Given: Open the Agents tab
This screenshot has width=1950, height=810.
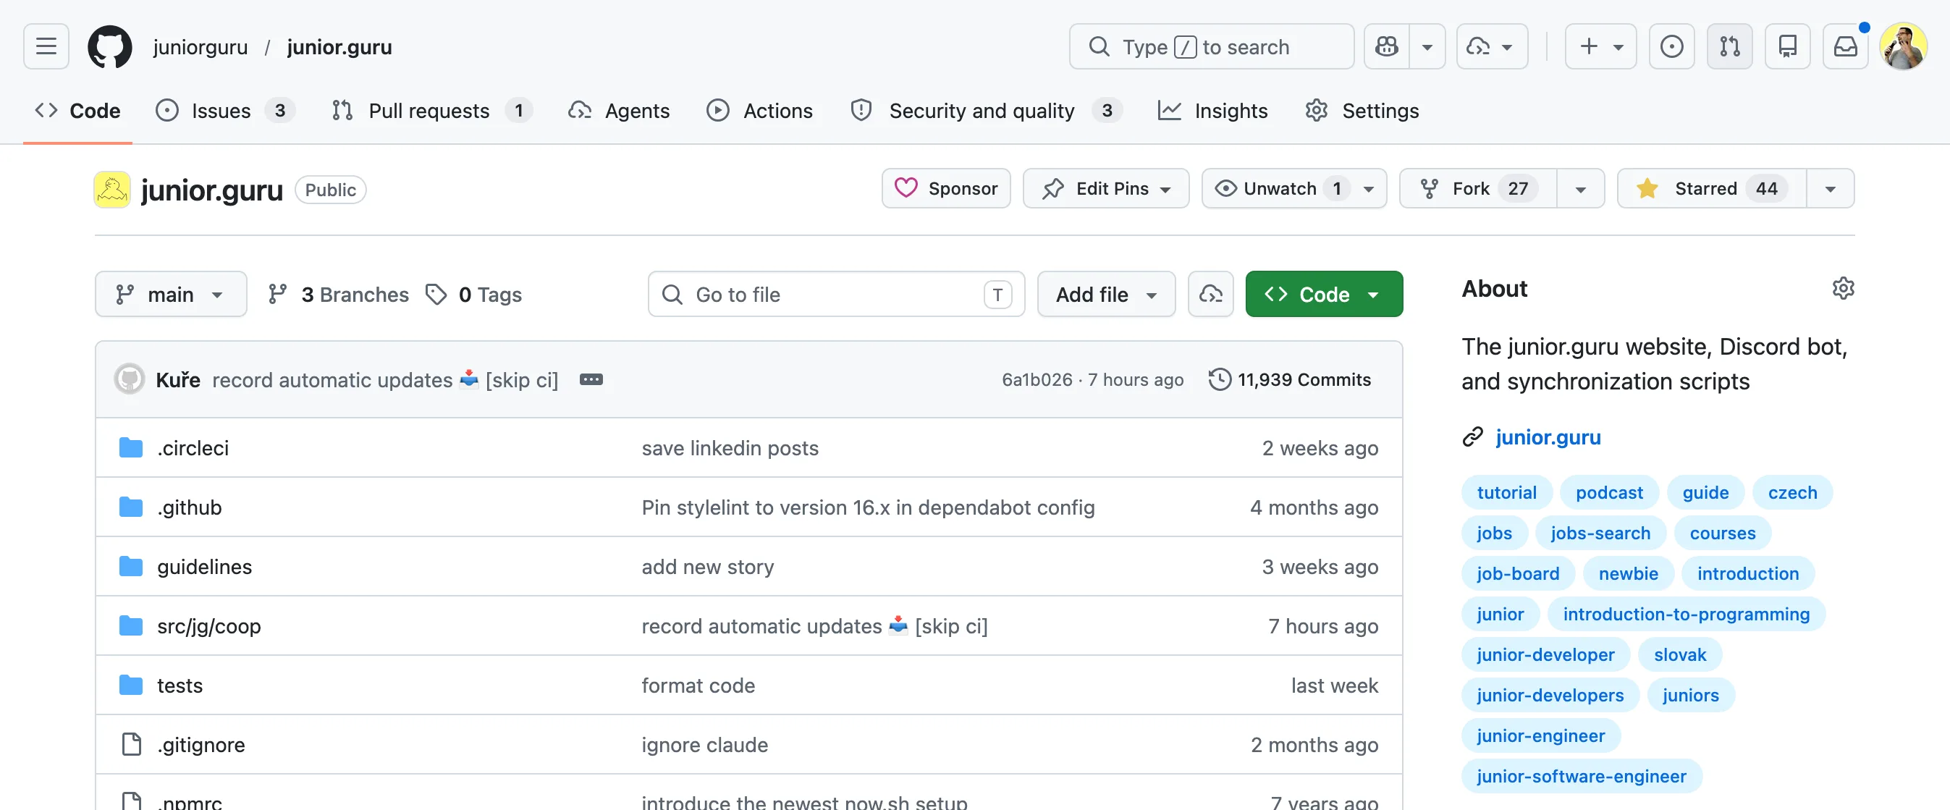Looking at the screenshot, I should tap(619, 111).
